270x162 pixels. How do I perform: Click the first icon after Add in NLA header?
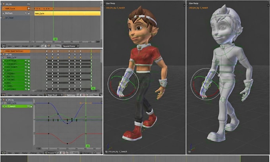(43, 46)
